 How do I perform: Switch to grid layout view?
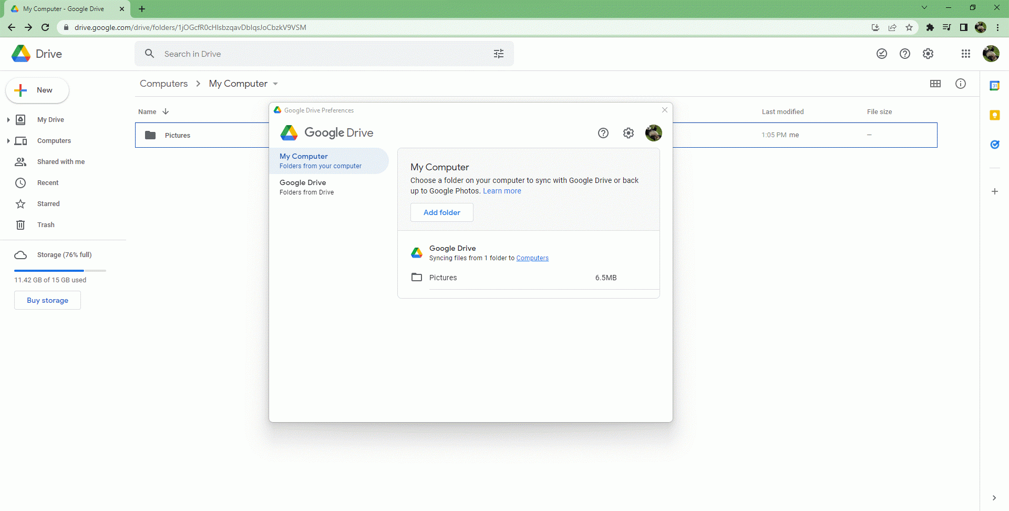tap(935, 84)
